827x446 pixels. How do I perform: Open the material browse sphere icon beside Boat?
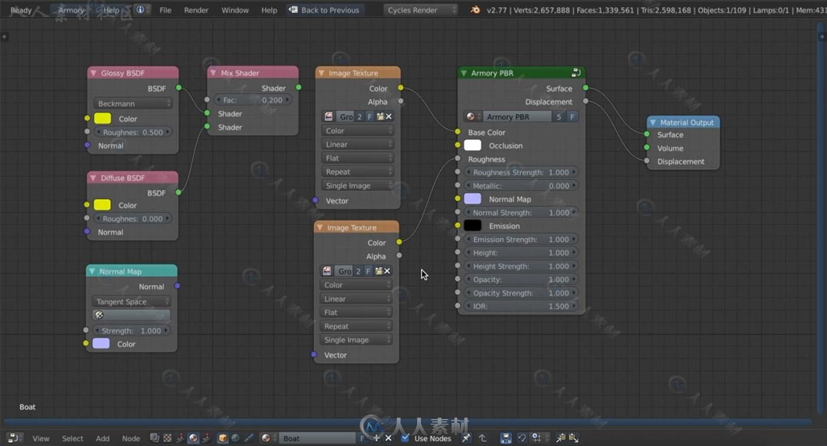click(x=267, y=438)
